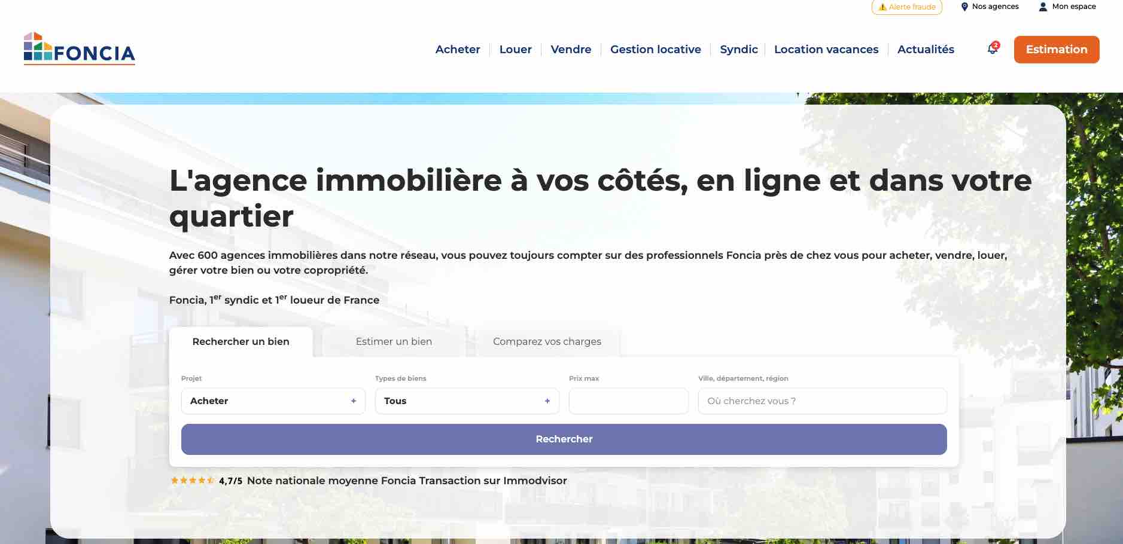Viewport: 1123px width, 544px height.
Task: Open the Gestion locative menu
Action: pyautogui.click(x=655, y=50)
